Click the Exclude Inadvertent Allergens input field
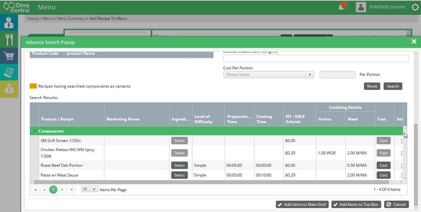This screenshot has height=212, width=421. 316,59
